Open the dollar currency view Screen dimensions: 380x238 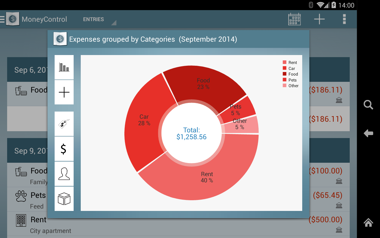64,148
